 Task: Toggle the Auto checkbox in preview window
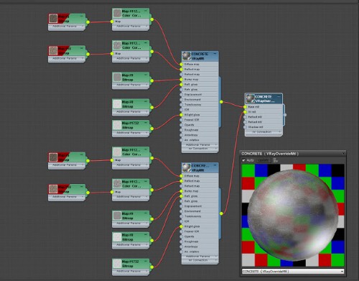(x=243, y=160)
